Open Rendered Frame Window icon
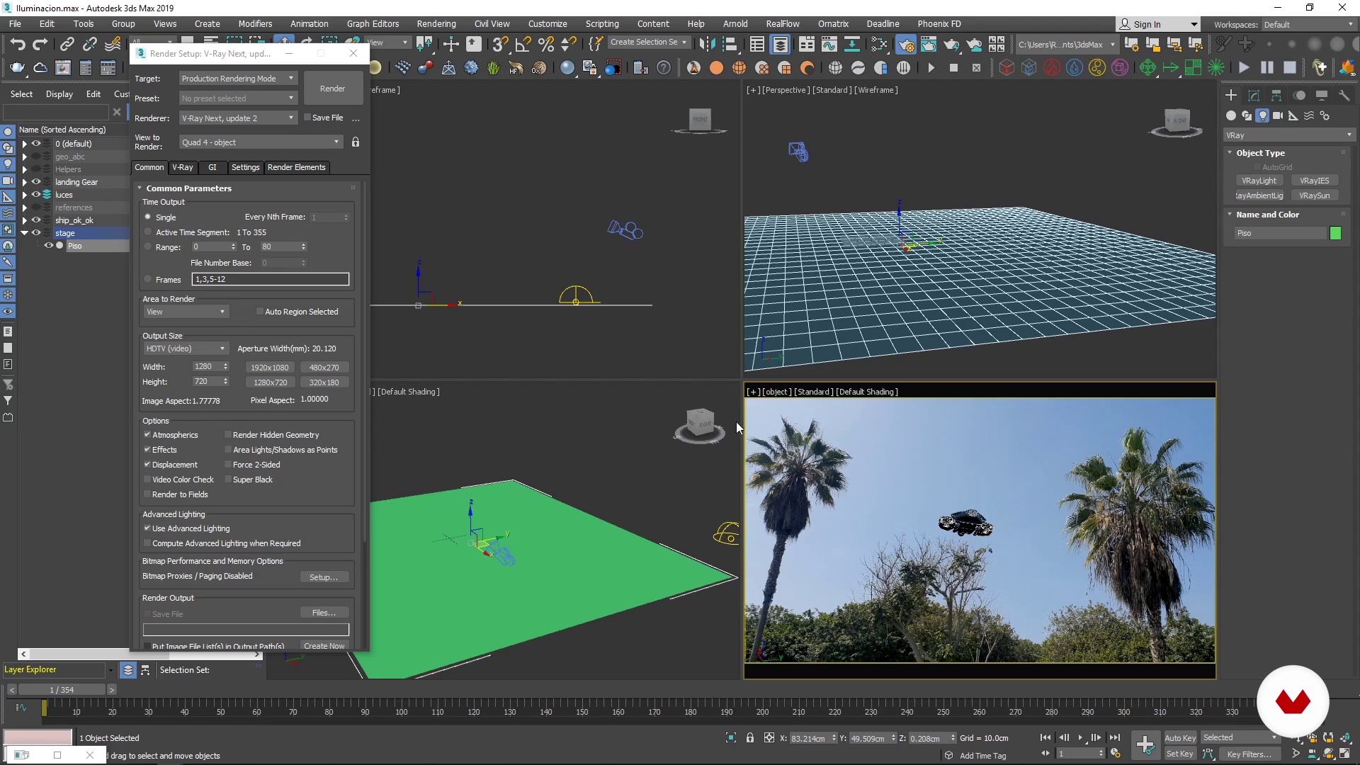The width and height of the screenshot is (1360, 765). [x=929, y=45]
